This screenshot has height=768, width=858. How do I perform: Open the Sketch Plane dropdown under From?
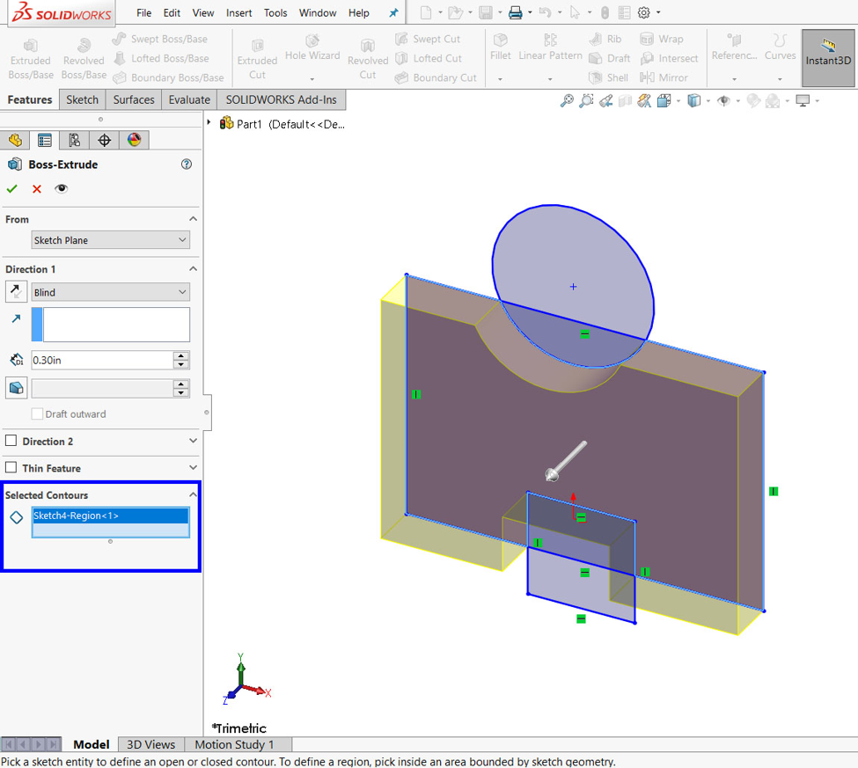click(110, 240)
